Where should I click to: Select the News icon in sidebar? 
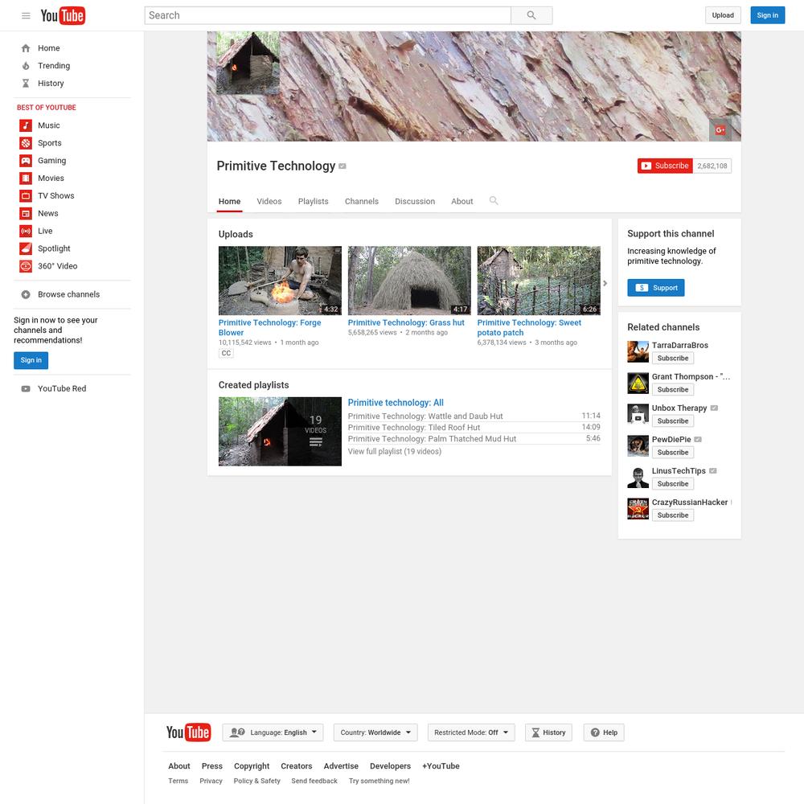point(26,213)
